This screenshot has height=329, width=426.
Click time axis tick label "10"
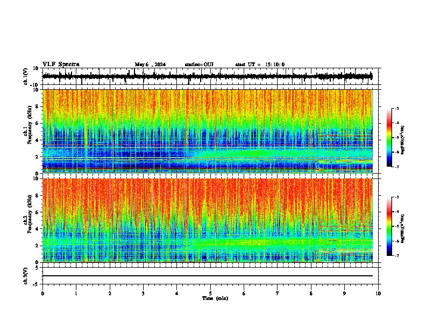click(378, 294)
